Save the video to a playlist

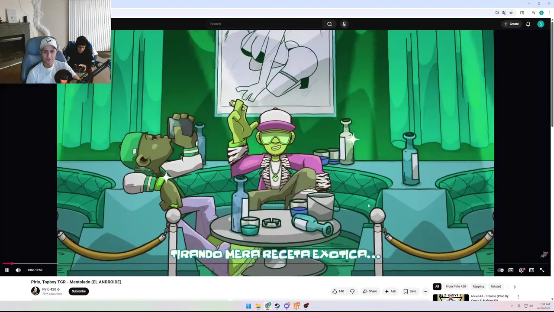(x=410, y=291)
